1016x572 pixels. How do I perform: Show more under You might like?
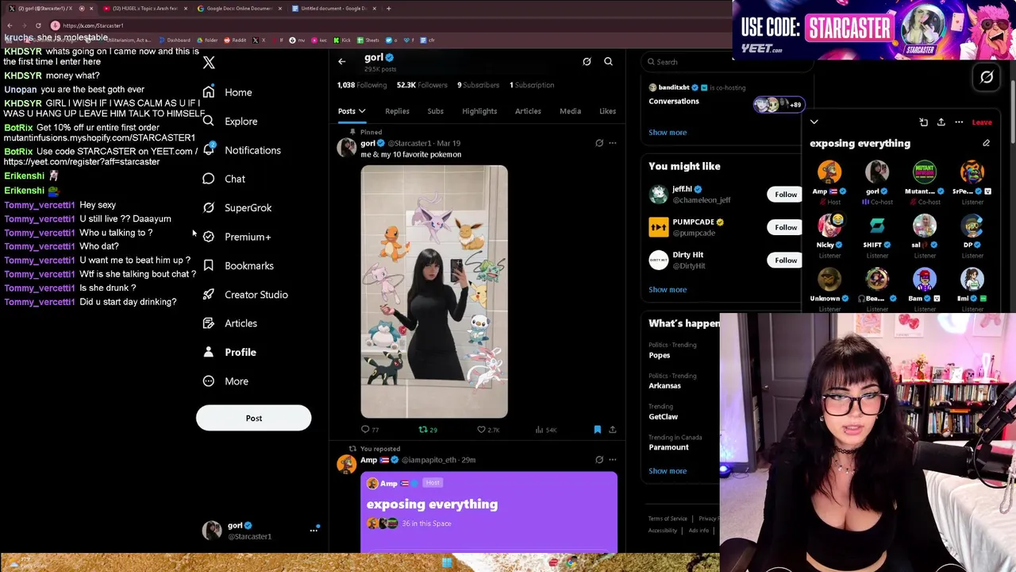(668, 290)
